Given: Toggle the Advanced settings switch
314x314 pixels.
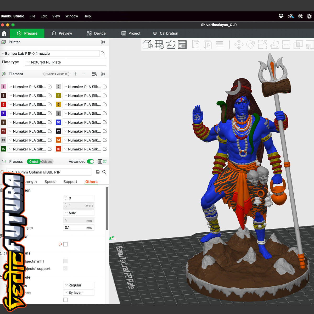Looking at the screenshot, I should point(90,161).
